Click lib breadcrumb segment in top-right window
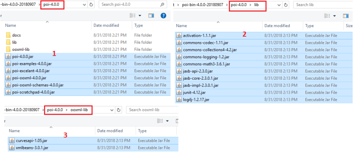The height and width of the screenshot is (162, 354). (256, 5)
